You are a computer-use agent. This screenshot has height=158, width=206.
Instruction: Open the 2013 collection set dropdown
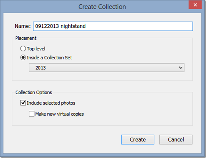click(x=107, y=68)
